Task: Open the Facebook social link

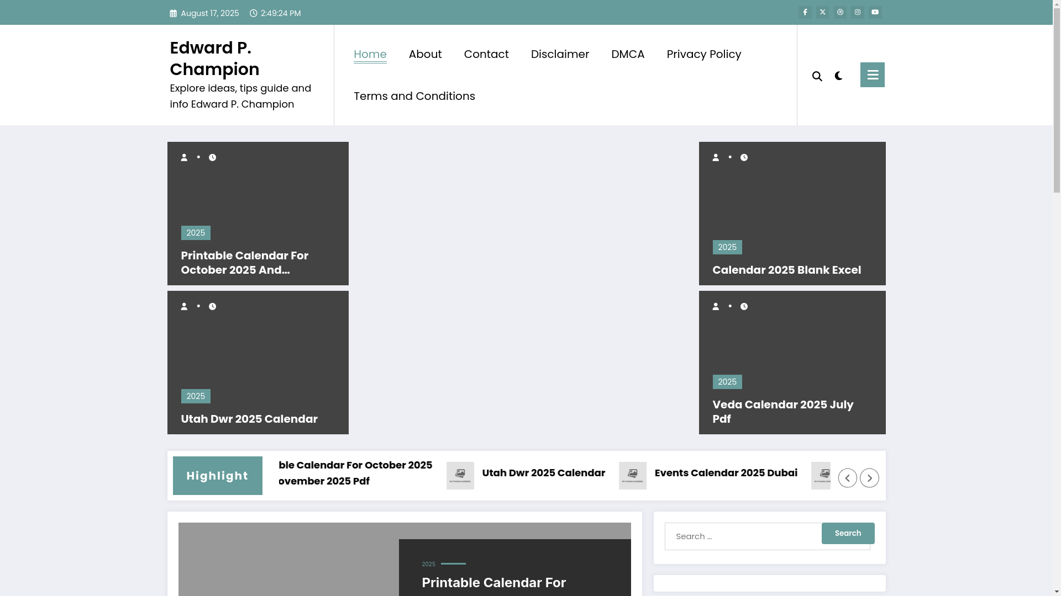Action: (x=805, y=12)
